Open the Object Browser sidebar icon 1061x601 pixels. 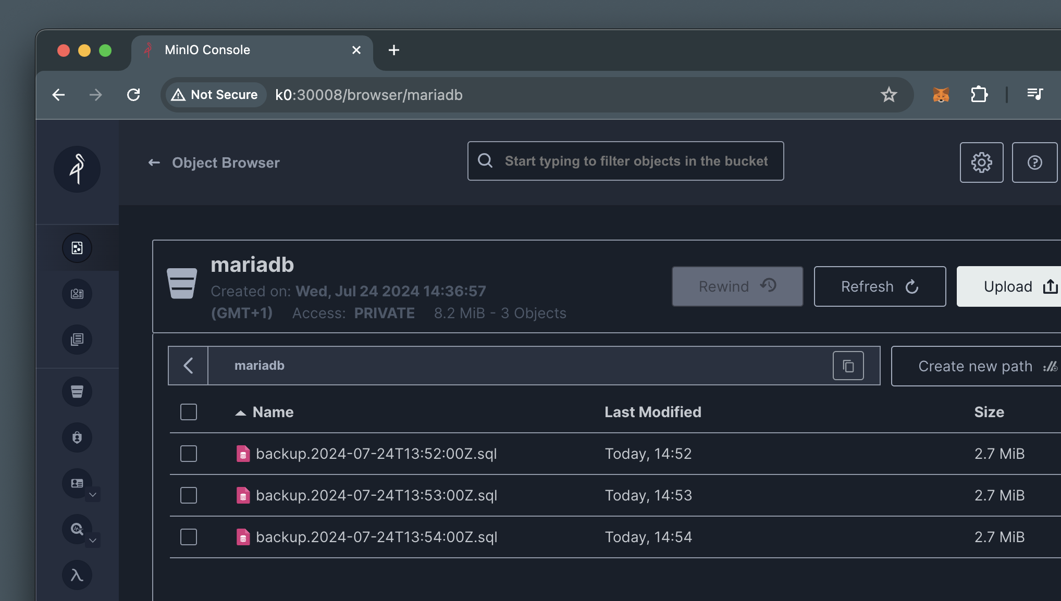77,248
